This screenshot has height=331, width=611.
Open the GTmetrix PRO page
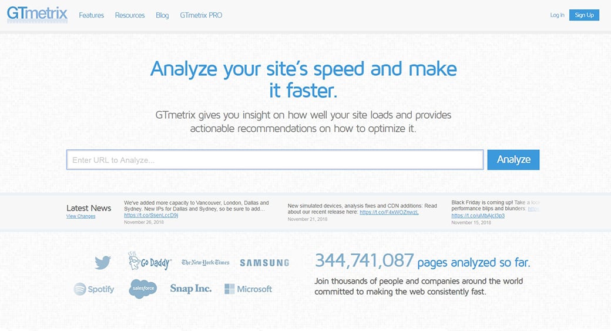pos(201,15)
